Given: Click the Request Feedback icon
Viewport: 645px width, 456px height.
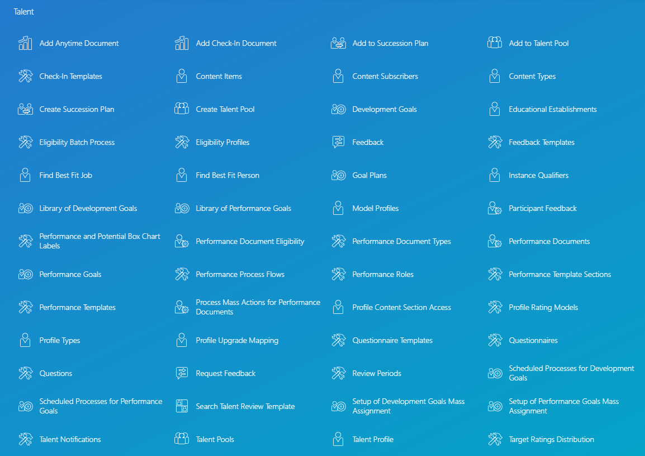Looking at the screenshot, I should [182, 373].
